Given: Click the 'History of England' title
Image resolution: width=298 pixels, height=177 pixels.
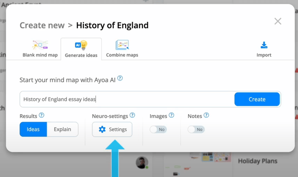Looking at the screenshot, I should click(x=112, y=25).
